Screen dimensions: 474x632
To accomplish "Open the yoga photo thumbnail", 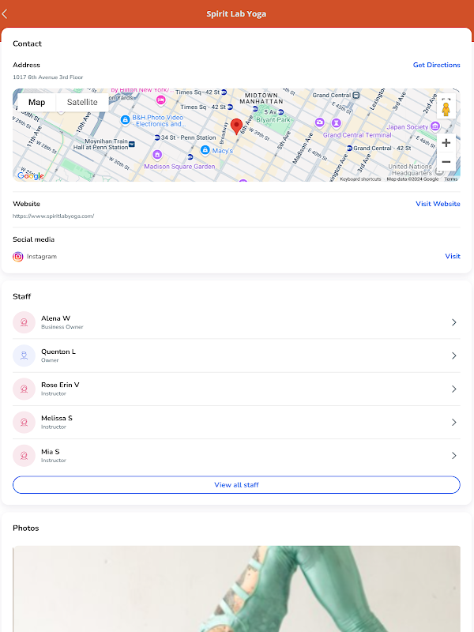I will click(x=236, y=589).
